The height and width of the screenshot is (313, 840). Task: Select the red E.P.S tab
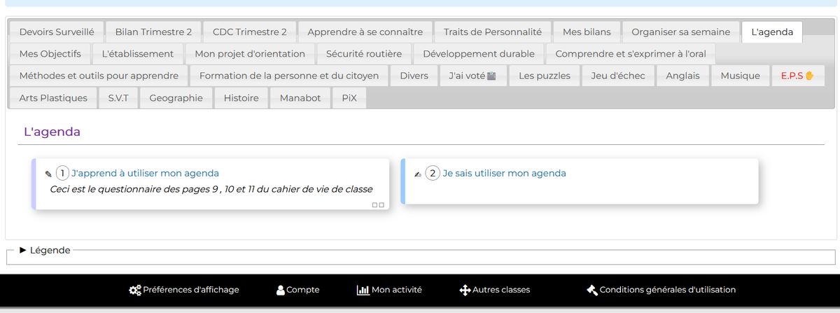point(798,76)
